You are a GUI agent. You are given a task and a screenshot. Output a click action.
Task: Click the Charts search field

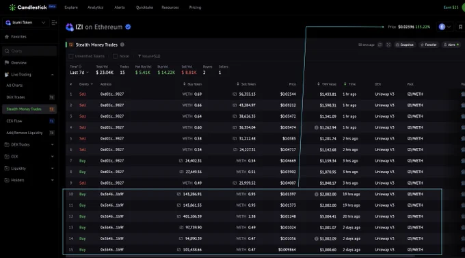(29, 51)
